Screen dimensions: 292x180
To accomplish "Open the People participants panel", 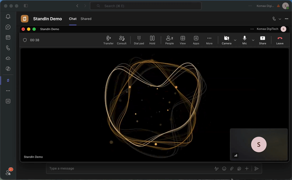I will click(x=169, y=40).
